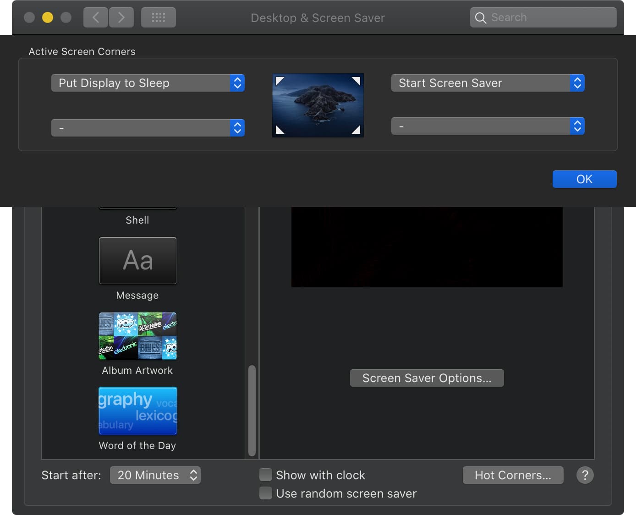The image size is (636, 515).
Task: Select the Message screen saver thumbnail
Action: (x=137, y=261)
